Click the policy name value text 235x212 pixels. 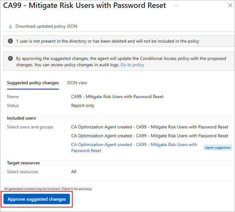click(x=117, y=97)
